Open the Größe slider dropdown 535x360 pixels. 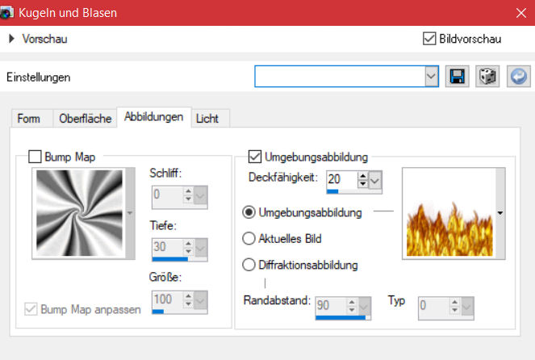200,300
